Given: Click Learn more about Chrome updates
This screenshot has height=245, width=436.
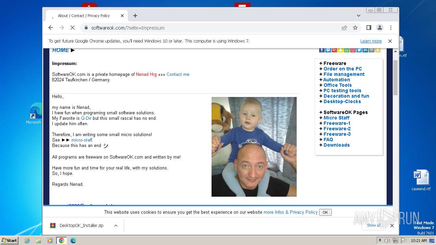Looking at the screenshot, I should [371, 41].
